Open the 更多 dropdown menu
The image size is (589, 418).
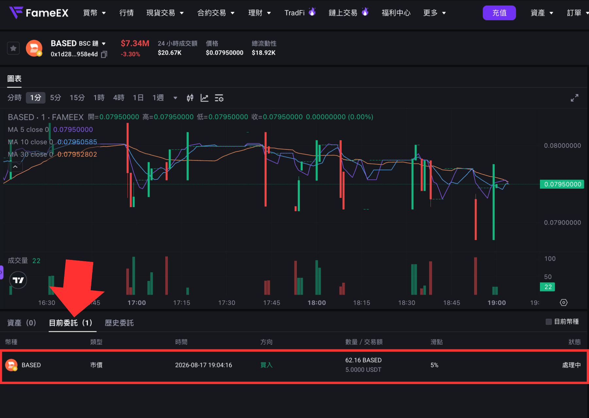tap(435, 13)
